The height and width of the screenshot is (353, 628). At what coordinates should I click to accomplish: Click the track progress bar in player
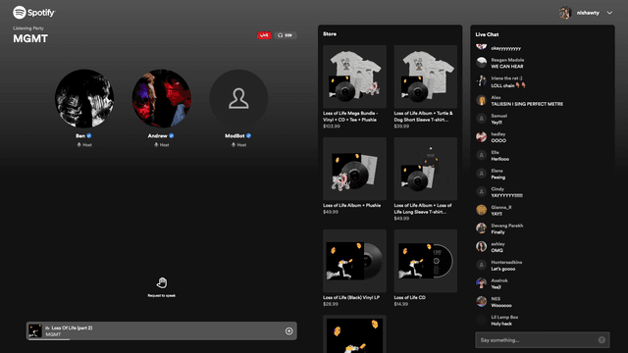tap(161, 339)
